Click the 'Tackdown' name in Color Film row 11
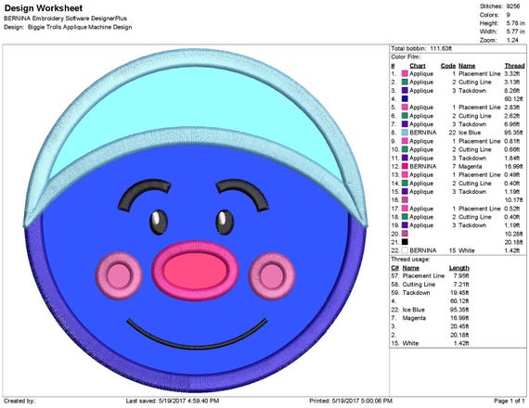529x408 pixels. (x=472, y=158)
